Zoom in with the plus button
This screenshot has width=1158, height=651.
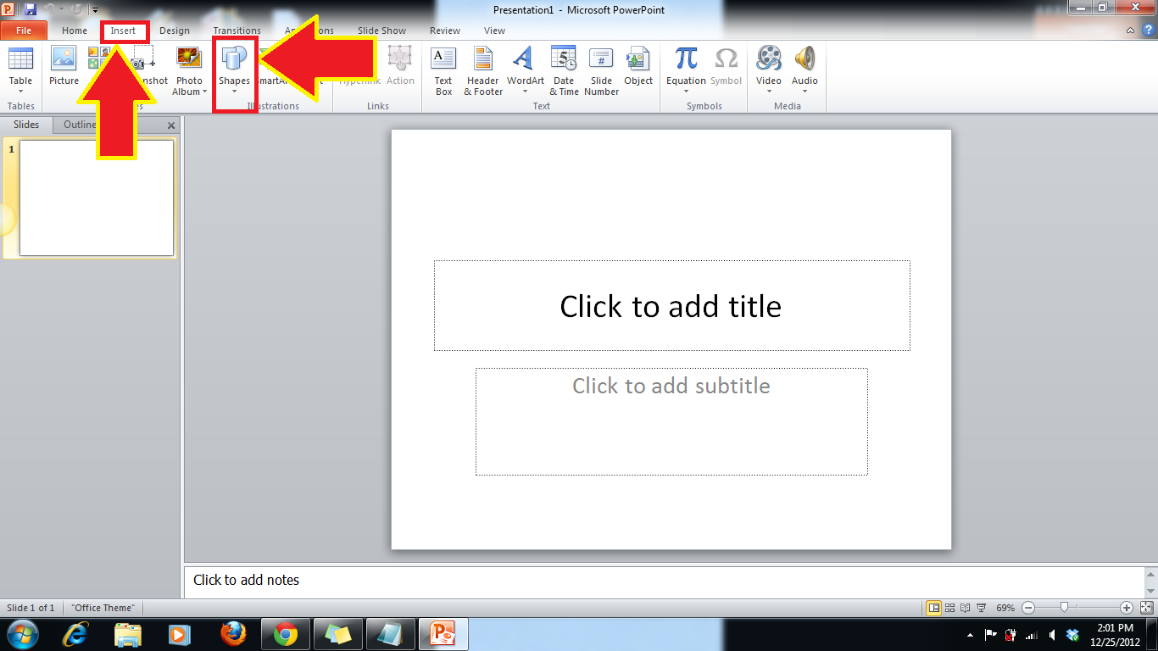click(x=1126, y=608)
